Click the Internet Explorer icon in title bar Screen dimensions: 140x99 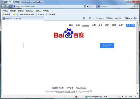[x=2, y=2]
